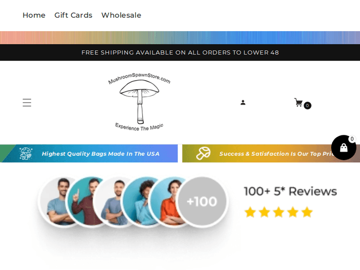Click the mushroom cluster icon on blue banner

26,153
